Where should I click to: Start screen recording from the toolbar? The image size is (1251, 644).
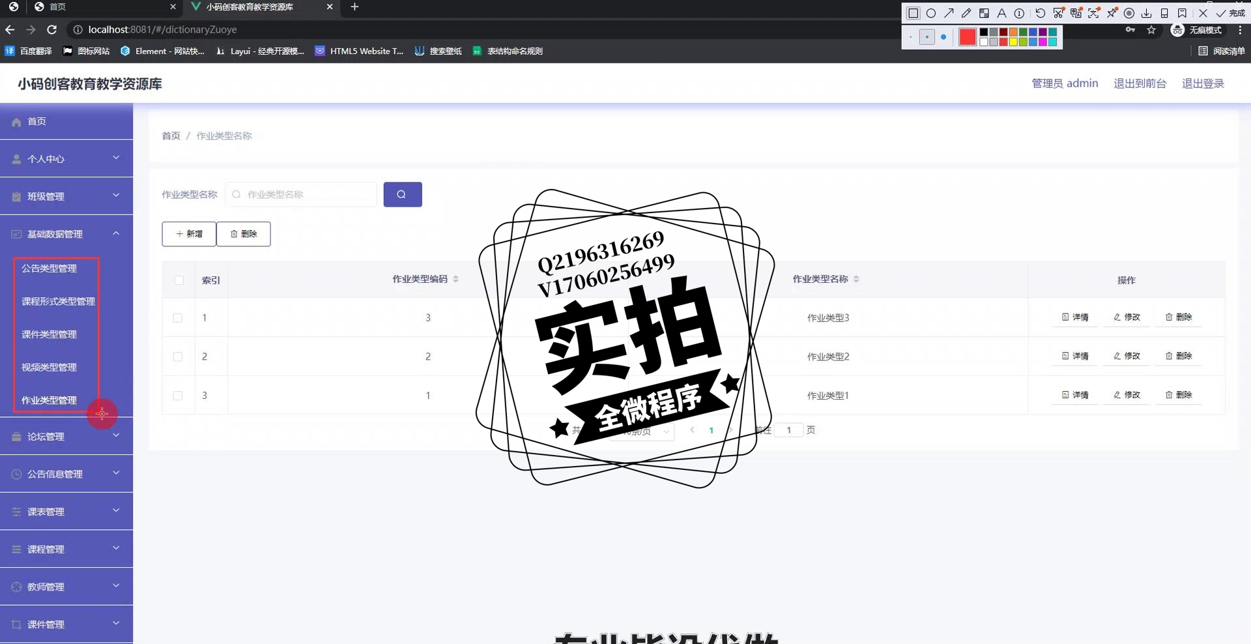(x=1129, y=13)
